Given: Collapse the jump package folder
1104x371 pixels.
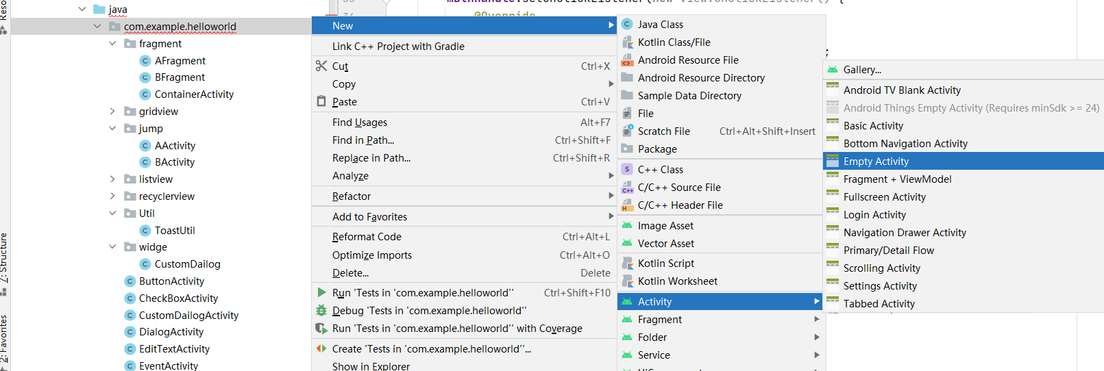Looking at the screenshot, I should click(x=112, y=128).
